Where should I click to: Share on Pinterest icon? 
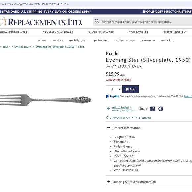(161, 109)
